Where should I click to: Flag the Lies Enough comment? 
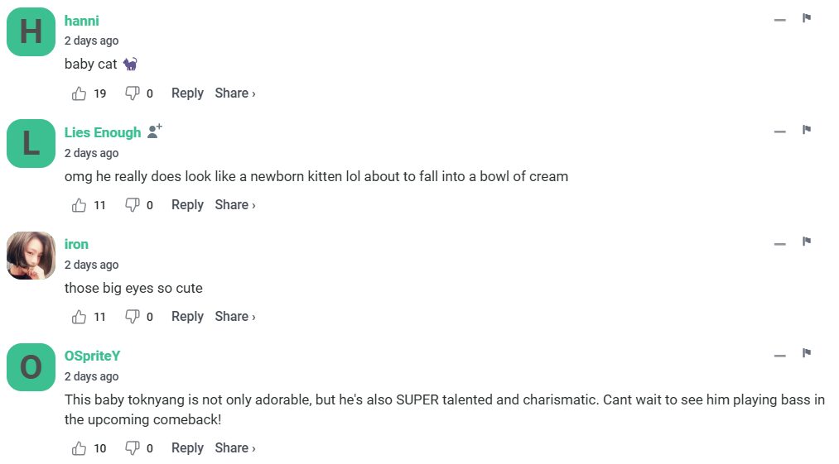pos(806,130)
